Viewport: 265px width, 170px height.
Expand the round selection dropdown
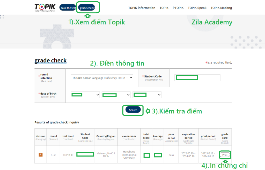(102, 78)
